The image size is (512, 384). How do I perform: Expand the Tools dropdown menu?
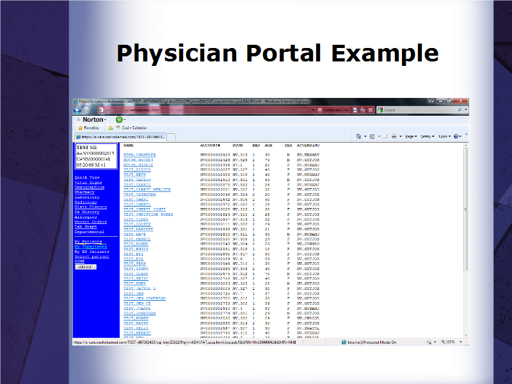[x=444, y=136]
